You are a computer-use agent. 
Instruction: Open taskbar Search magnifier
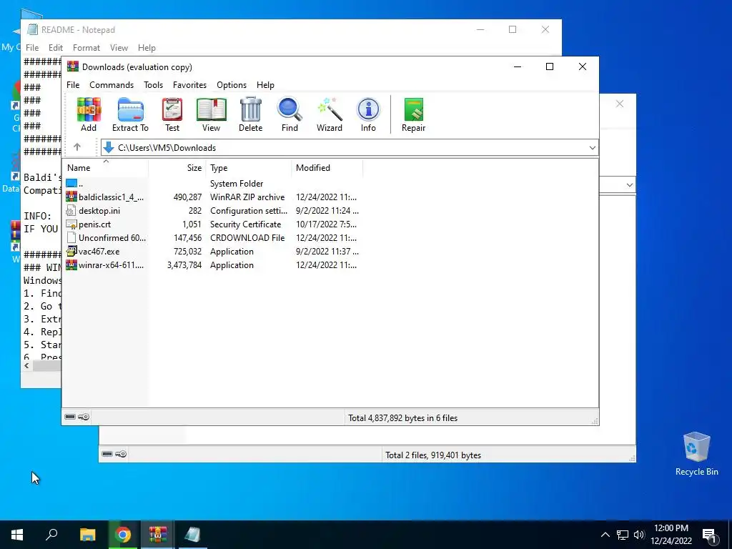tap(51, 535)
